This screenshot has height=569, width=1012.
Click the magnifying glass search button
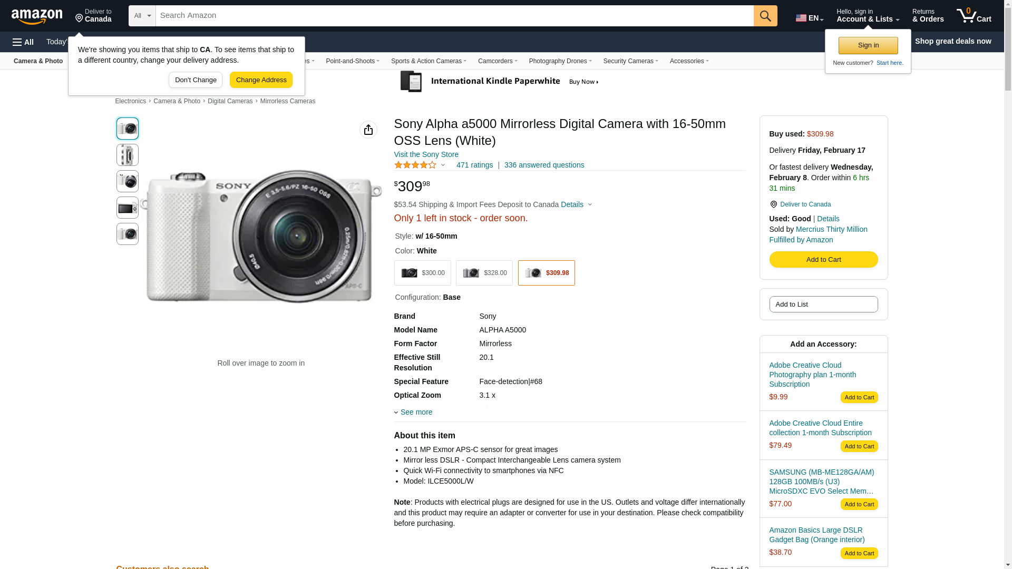[x=765, y=16]
